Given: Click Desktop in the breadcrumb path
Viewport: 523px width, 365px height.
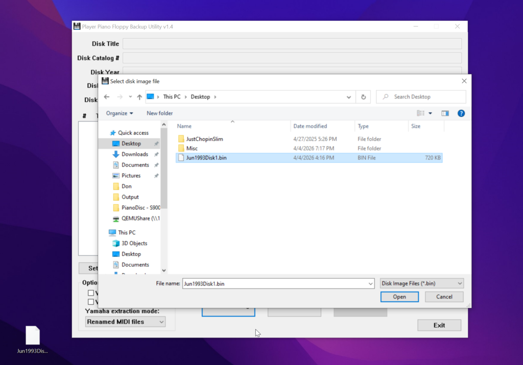Looking at the screenshot, I should (x=201, y=96).
